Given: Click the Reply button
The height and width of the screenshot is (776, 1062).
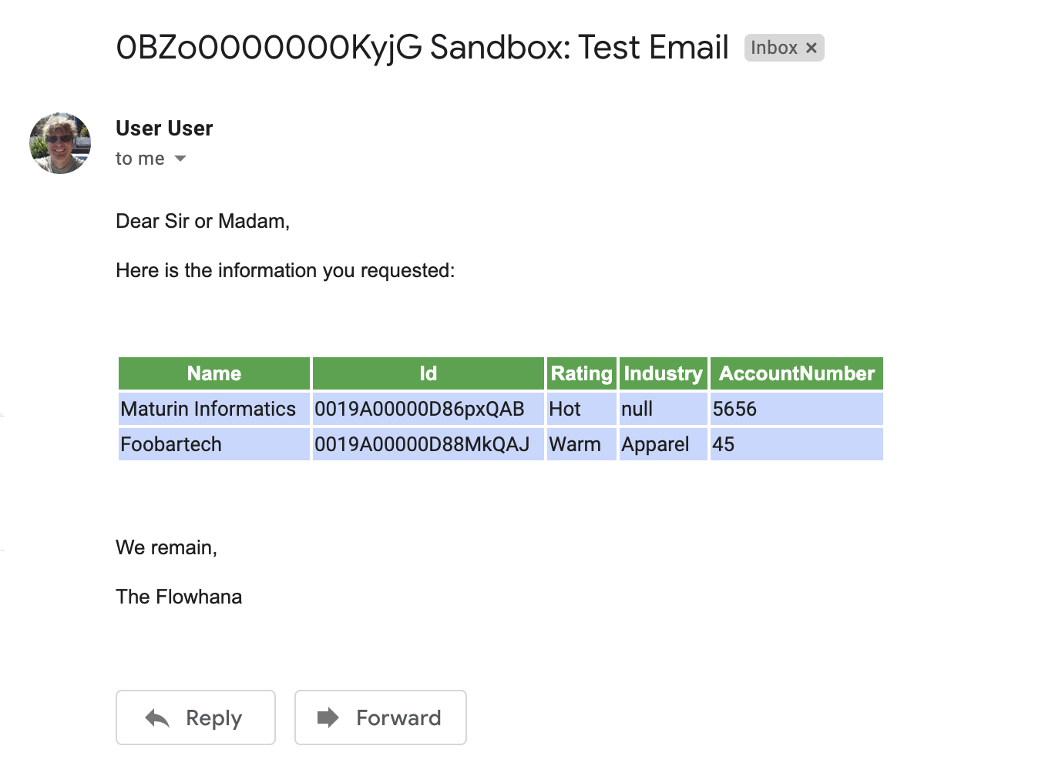Looking at the screenshot, I should [x=196, y=717].
